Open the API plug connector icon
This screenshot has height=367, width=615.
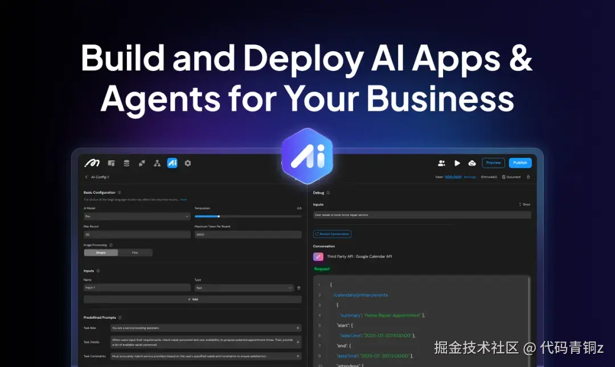coord(142,163)
